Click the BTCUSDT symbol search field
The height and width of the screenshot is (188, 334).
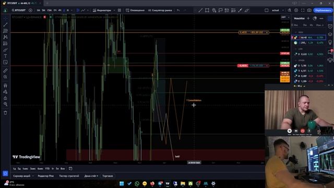click(x=19, y=10)
